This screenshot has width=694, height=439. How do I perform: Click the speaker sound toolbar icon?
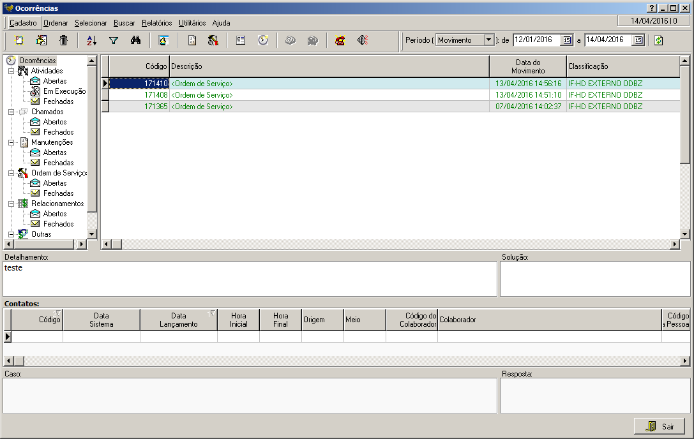(363, 40)
